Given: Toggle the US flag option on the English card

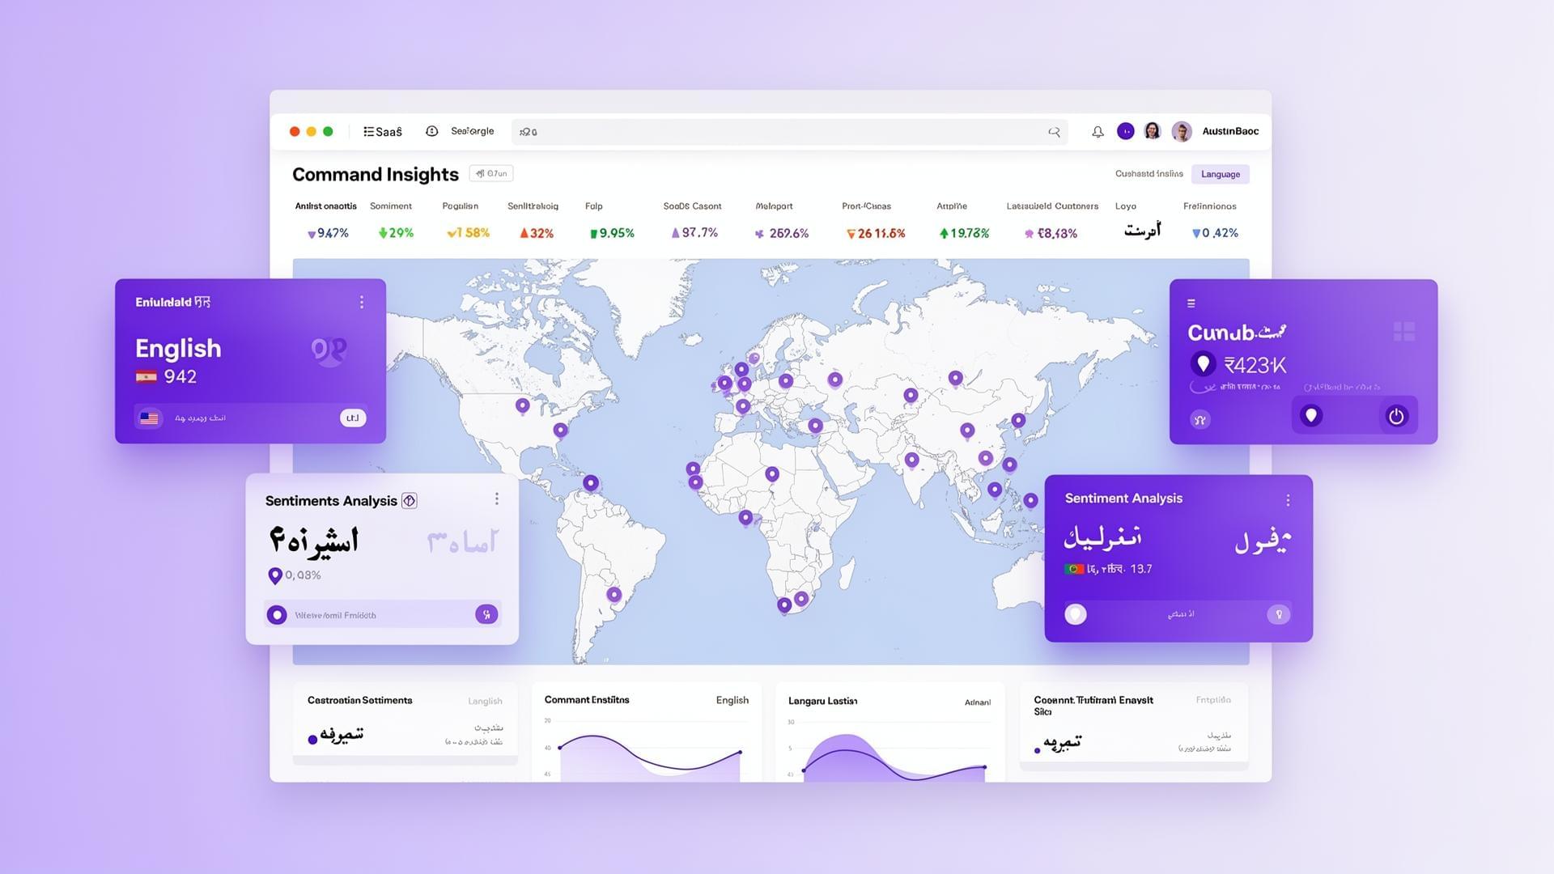Looking at the screenshot, I should pyautogui.click(x=149, y=418).
